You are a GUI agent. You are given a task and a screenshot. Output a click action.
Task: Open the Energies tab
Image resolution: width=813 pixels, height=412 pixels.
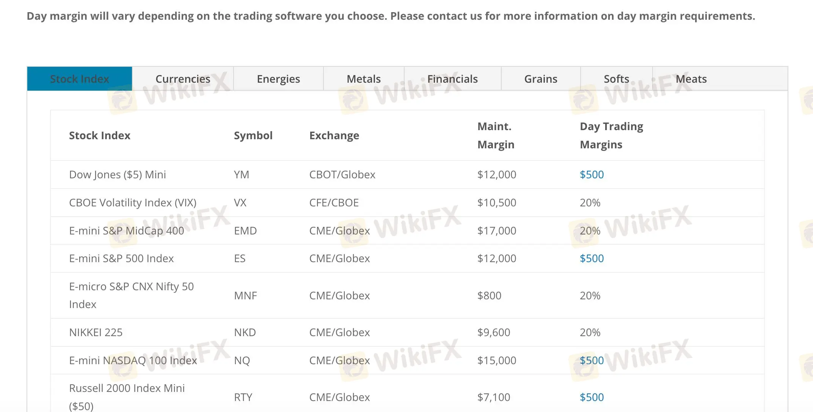click(x=278, y=79)
